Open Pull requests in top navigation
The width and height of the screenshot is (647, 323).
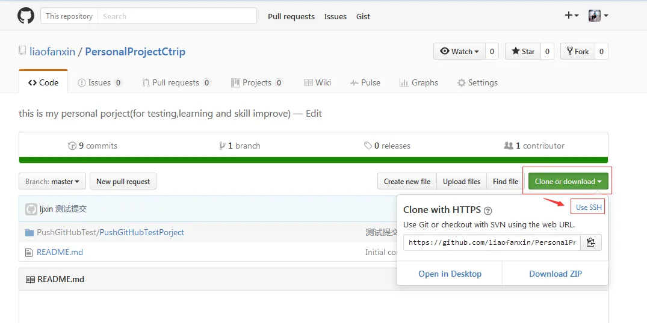(x=291, y=16)
